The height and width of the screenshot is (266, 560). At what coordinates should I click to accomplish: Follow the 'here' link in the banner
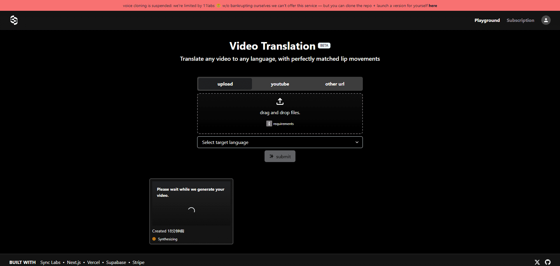tap(433, 6)
